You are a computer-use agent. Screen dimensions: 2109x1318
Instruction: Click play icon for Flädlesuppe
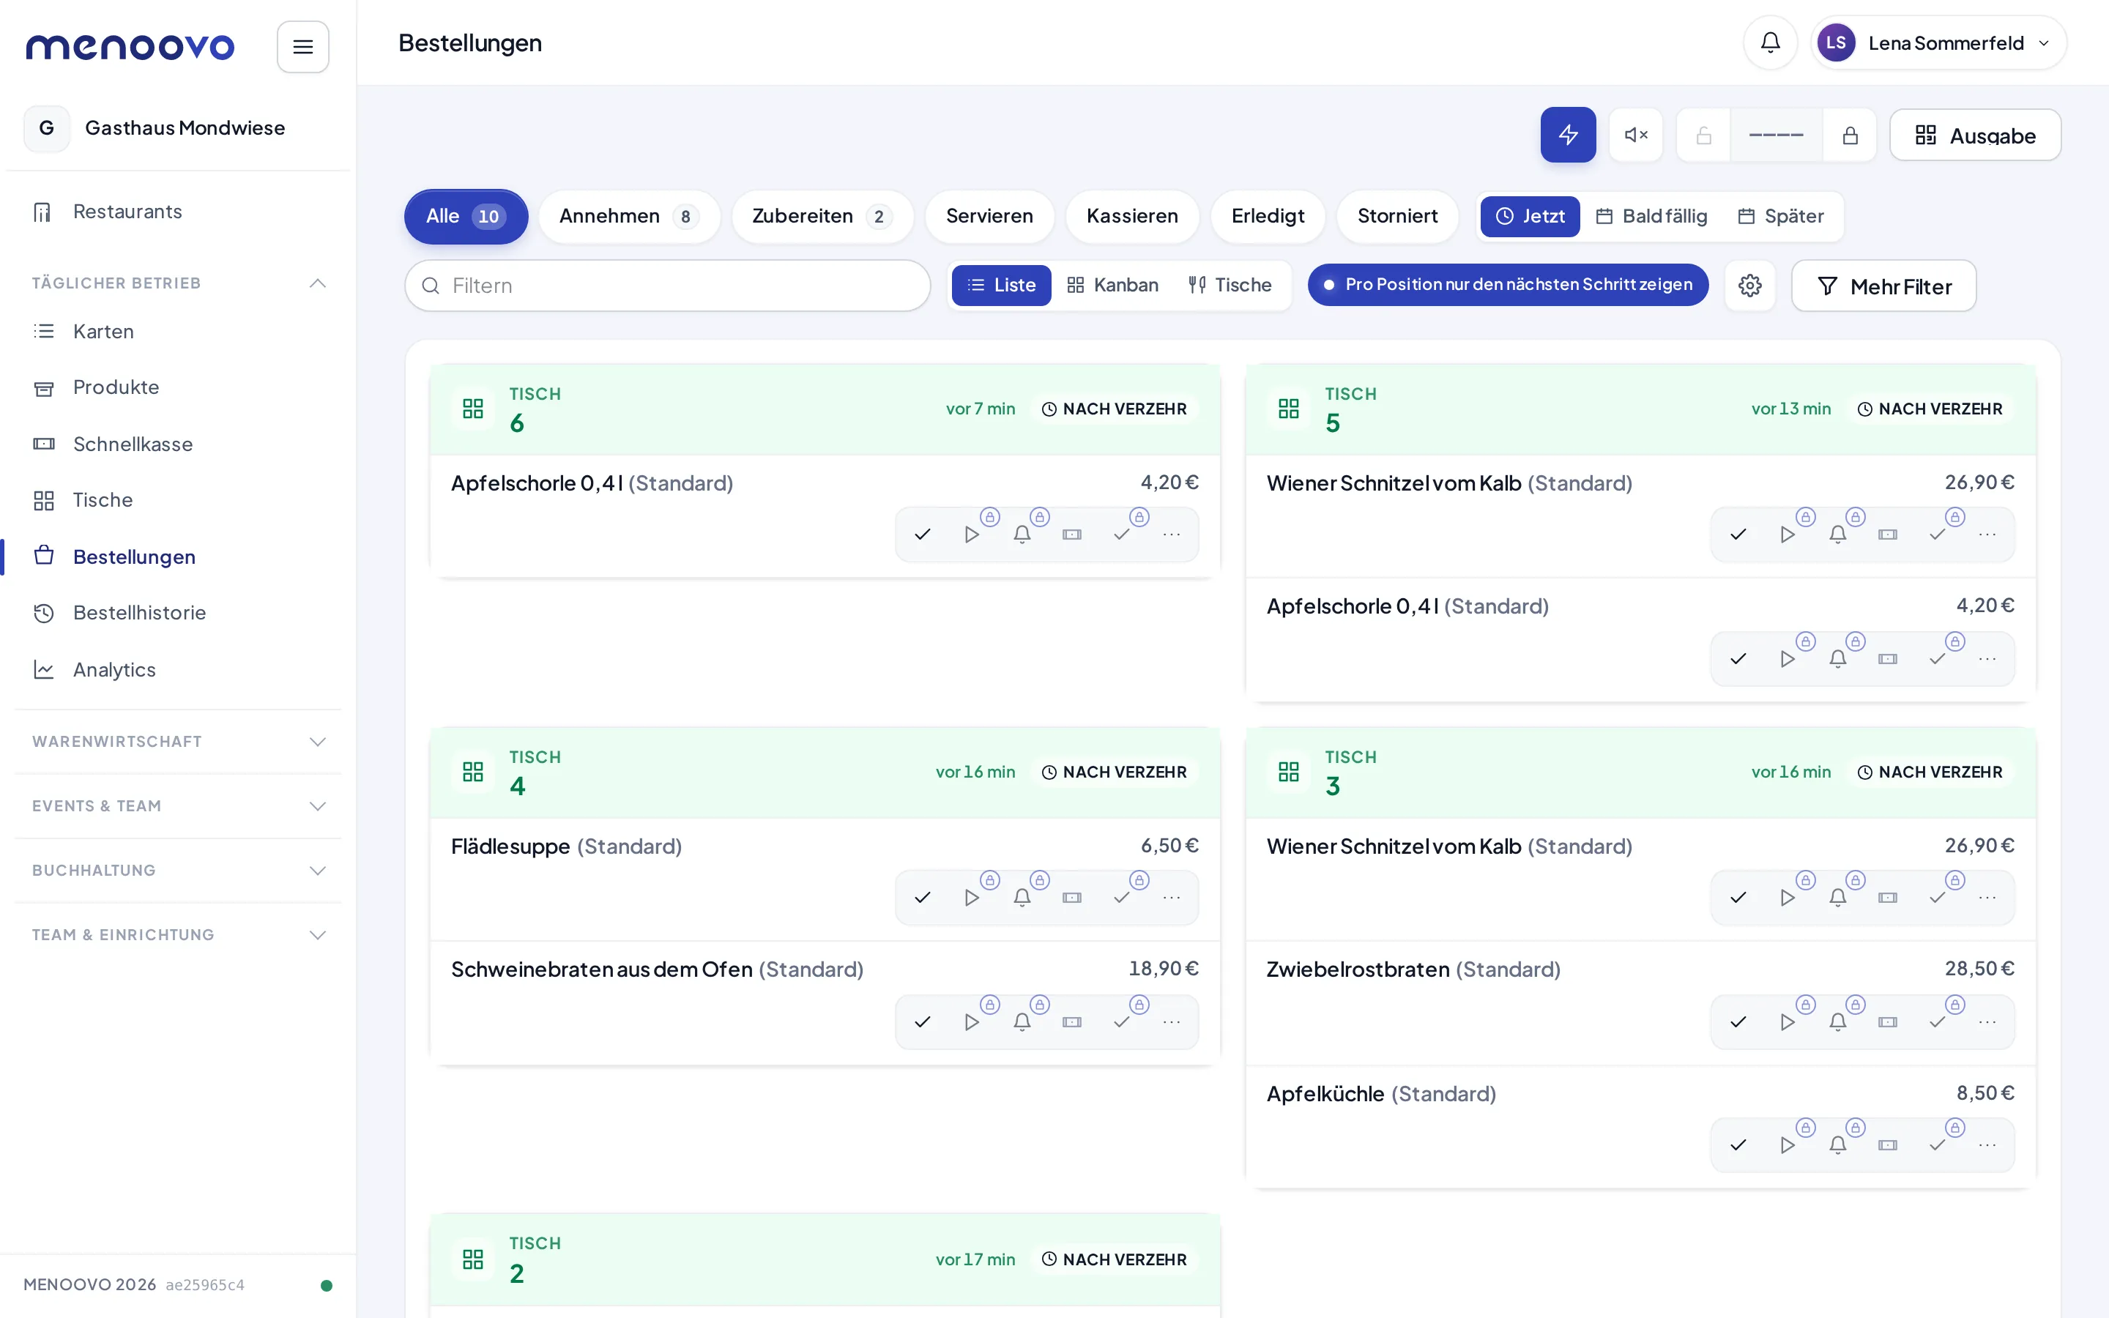click(972, 898)
